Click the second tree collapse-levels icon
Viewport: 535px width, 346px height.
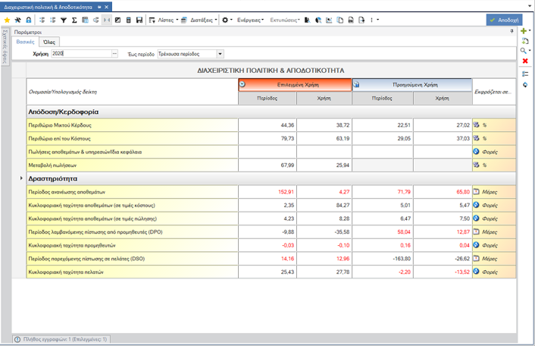(x=53, y=20)
